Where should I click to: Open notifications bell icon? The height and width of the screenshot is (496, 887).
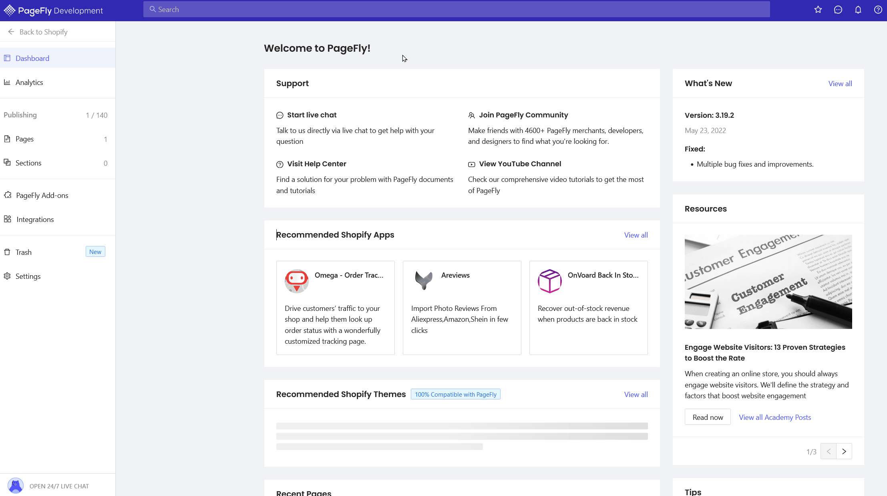pyautogui.click(x=858, y=10)
